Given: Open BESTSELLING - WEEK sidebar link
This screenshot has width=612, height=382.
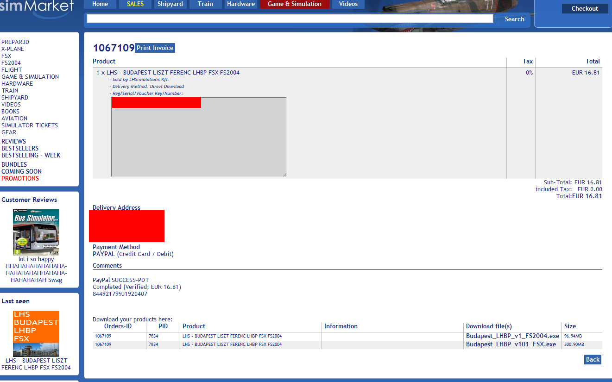Looking at the screenshot, I should coord(31,155).
